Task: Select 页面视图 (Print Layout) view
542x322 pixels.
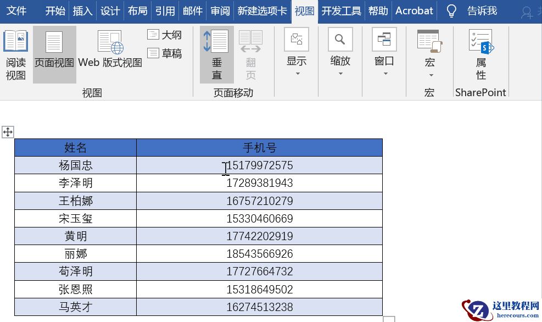Action: click(x=53, y=48)
